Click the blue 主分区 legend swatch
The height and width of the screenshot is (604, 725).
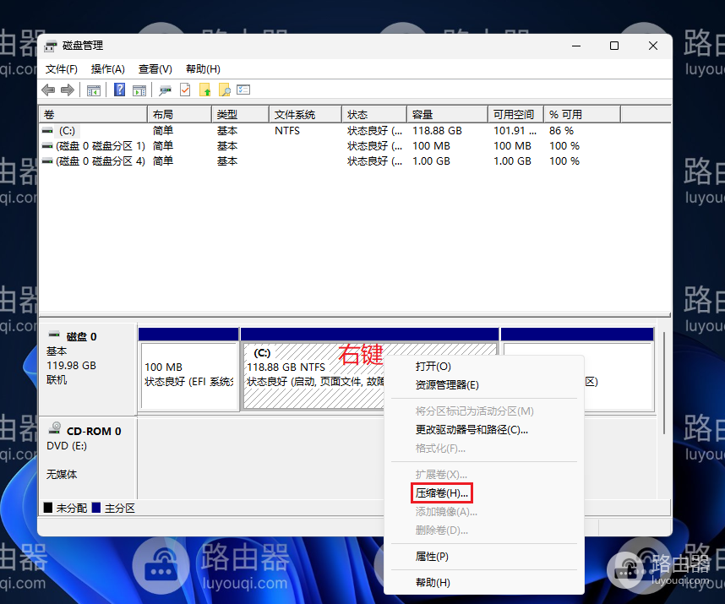[96, 508]
